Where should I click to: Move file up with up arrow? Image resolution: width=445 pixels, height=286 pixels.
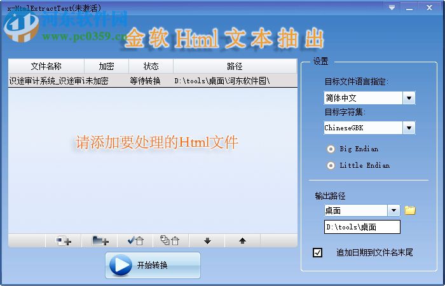242,241
